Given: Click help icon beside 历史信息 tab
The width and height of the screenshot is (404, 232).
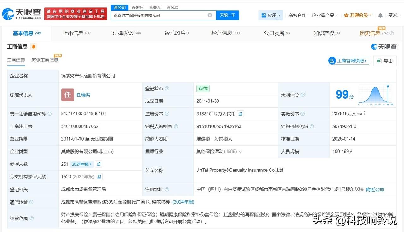Looking at the screenshot, I should click(392, 33).
